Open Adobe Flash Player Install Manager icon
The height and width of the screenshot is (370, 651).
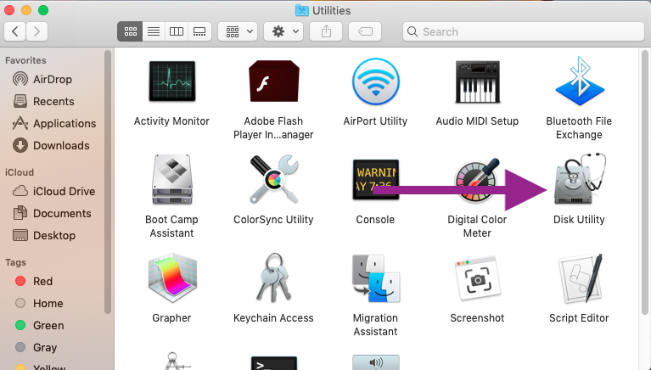click(273, 81)
